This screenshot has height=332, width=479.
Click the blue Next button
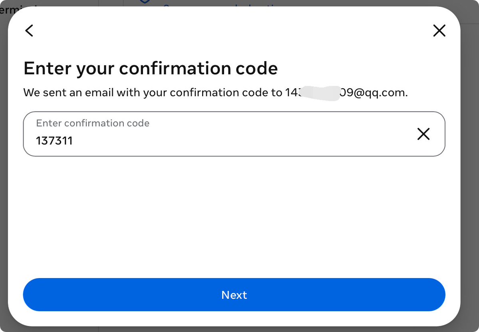click(234, 295)
